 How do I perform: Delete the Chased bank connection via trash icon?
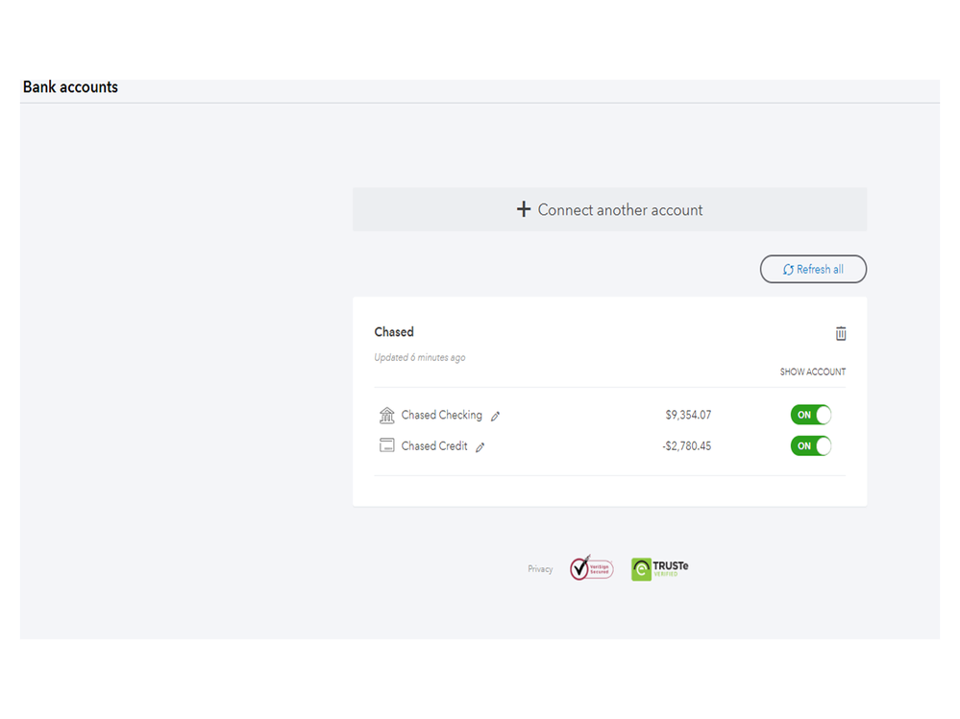point(841,333)
